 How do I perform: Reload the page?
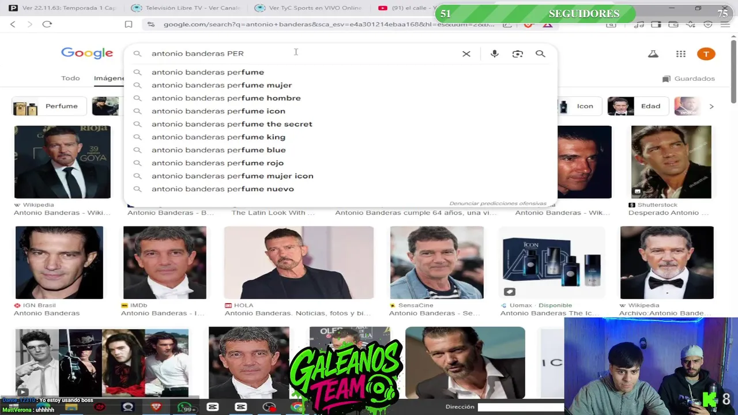pyautogui.click(x=47, y=24)
